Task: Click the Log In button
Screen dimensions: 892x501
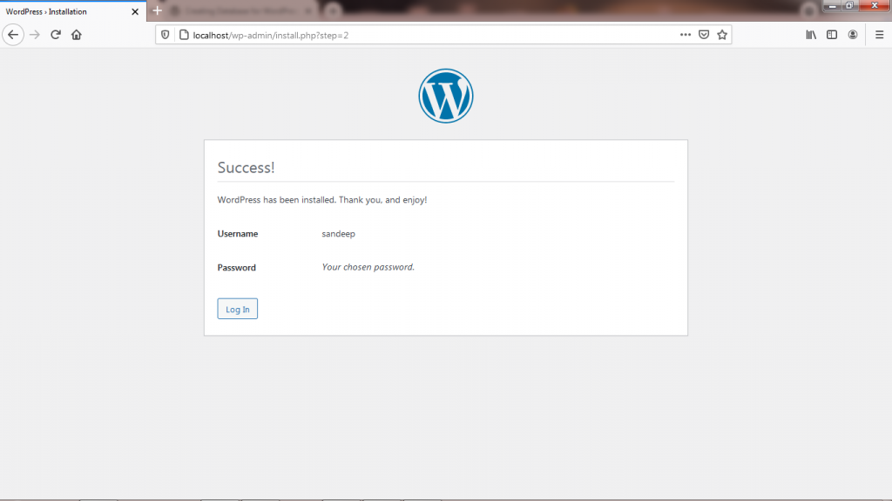Action: coord(237,309)
